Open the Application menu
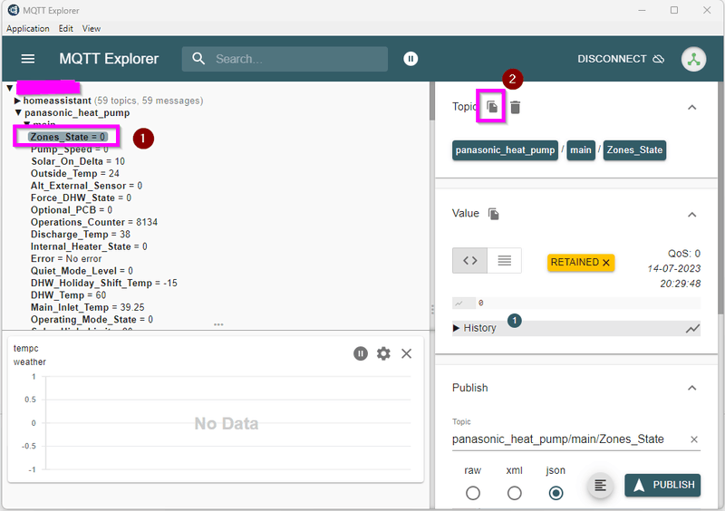 click(x=28, y=28)
